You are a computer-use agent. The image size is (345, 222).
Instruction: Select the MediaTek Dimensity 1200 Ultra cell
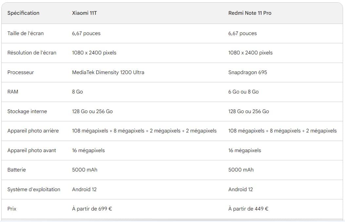tap(108, 72)
